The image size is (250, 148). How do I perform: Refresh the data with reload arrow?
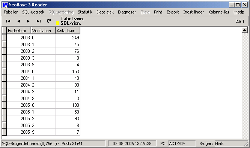point(49,21)
